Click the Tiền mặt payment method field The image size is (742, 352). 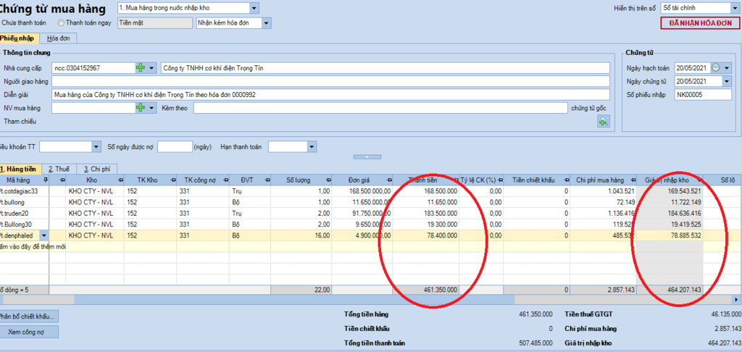coord(155,22)
